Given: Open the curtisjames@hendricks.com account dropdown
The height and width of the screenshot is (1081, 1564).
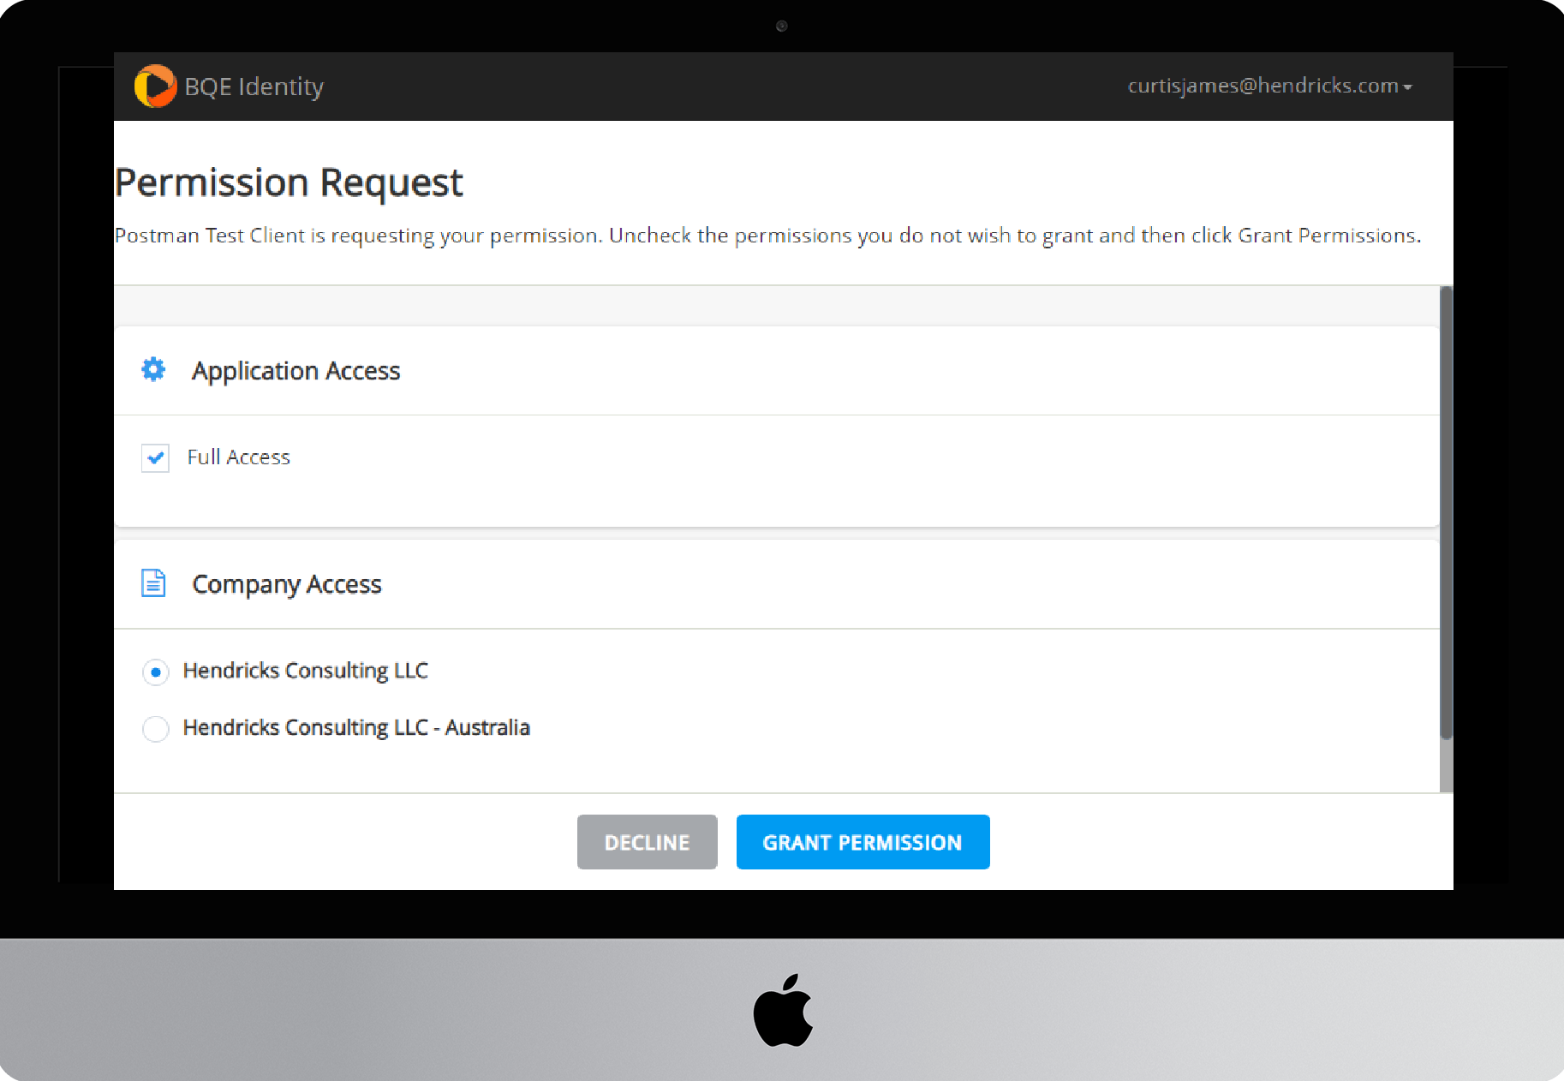Looking at the screenshot, I should point(1269,86).
